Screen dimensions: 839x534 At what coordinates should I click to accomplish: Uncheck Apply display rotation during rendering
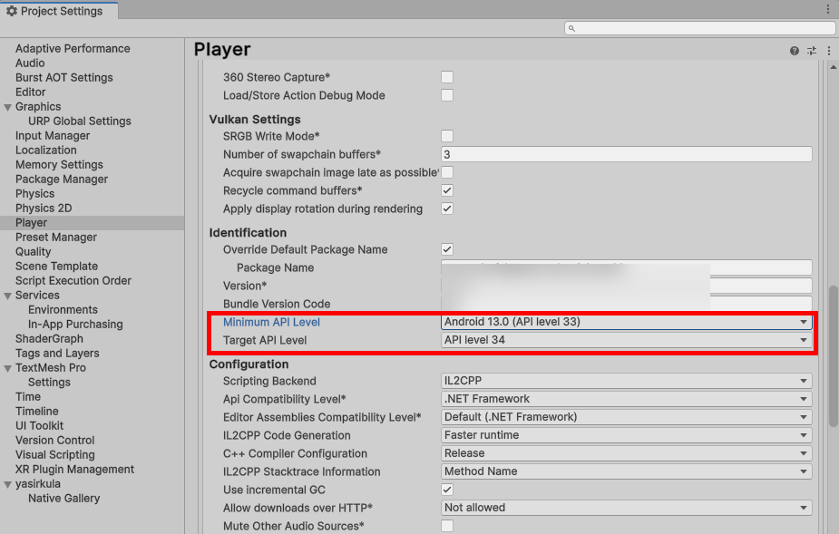coord(447,209)
